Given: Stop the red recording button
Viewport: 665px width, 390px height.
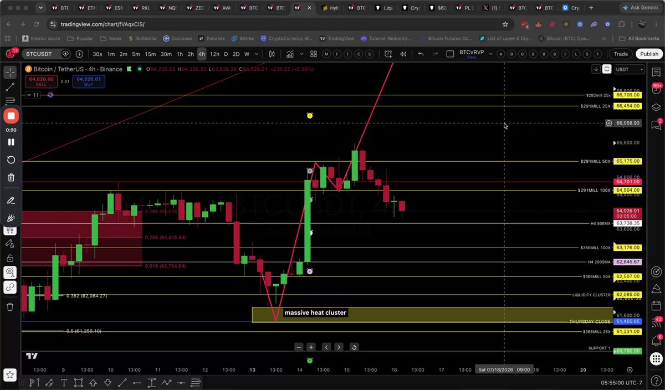Looking at the screenshot, I should coord(11,116).
